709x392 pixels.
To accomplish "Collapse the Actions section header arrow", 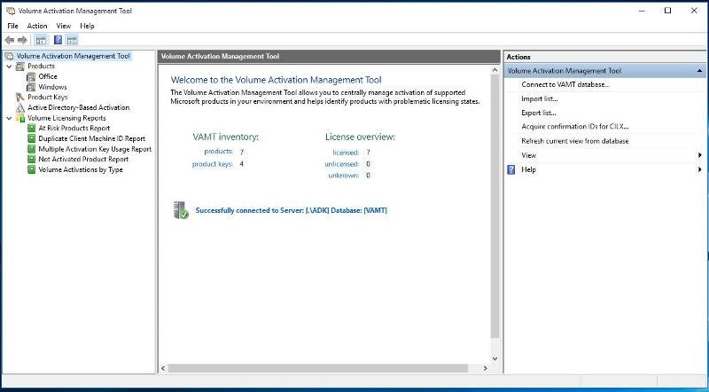I will coord(699,71).
